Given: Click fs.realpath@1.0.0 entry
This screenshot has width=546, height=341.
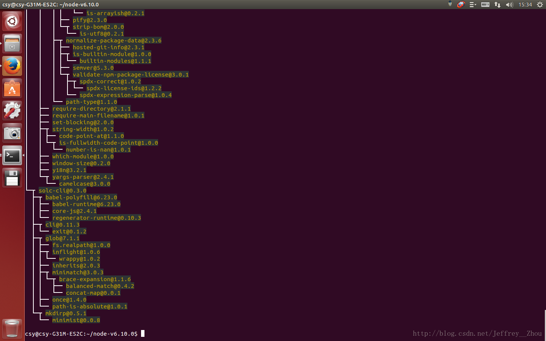Looking at the screenshot, I should point(81,245).
